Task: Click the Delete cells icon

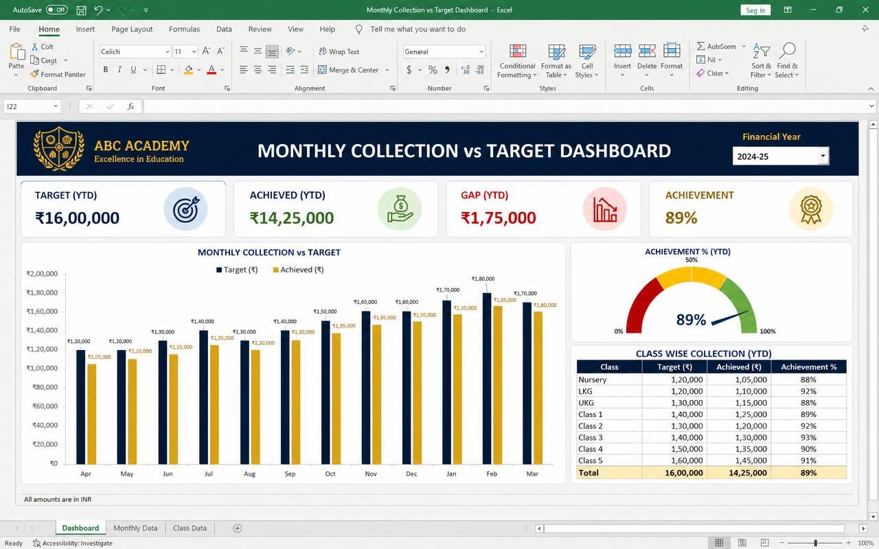Action: [647, 52]
